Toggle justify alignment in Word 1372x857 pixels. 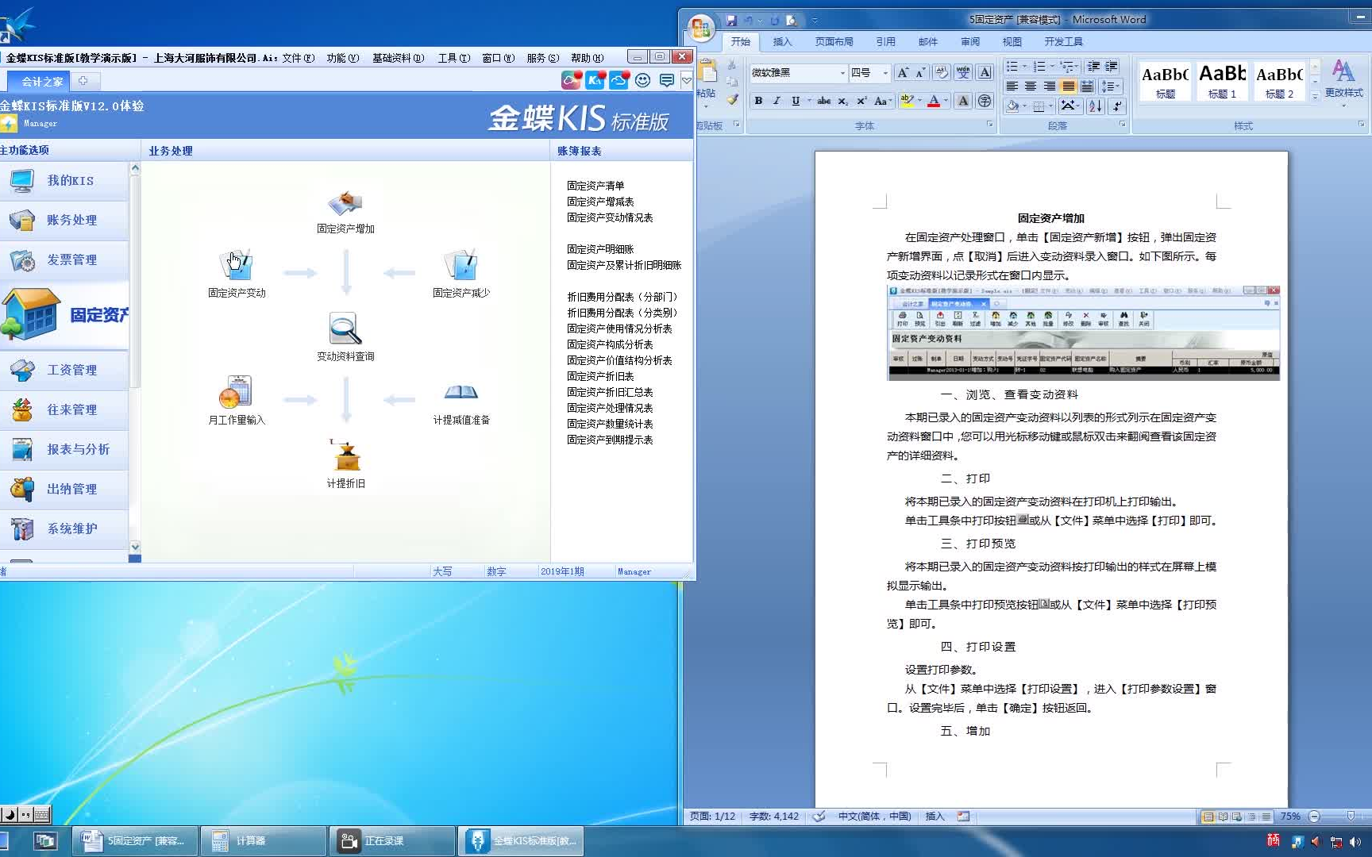pyautogui.click(x=1069, y=86)
